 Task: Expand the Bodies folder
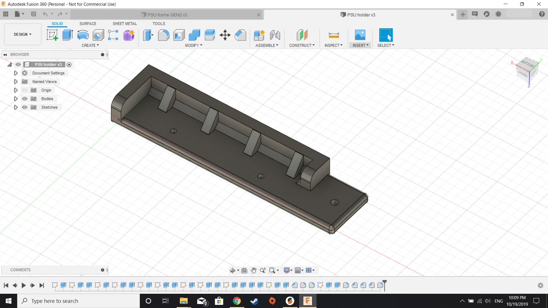click(x=16, y=99)
